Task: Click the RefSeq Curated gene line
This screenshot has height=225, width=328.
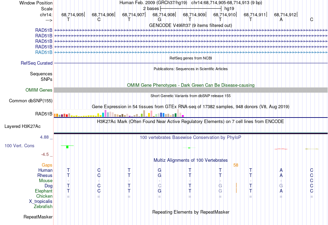Action: (191, 63)
